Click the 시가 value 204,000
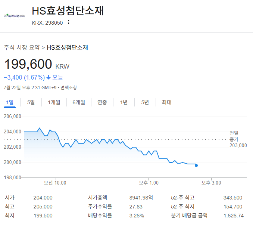253x226 pixels. tap(43, 198)
